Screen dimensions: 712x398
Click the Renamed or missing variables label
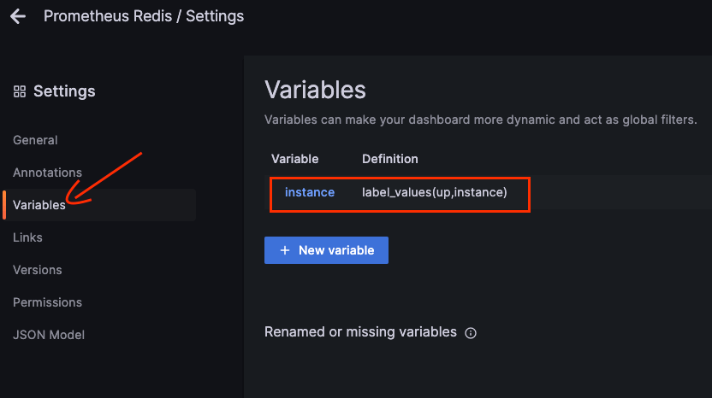360,332
